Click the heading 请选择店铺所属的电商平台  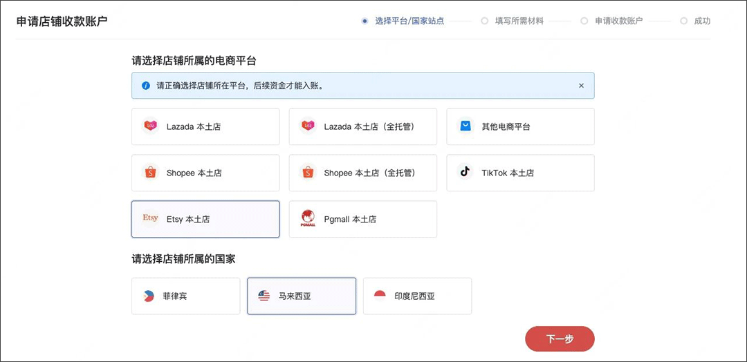coord(194,60)
